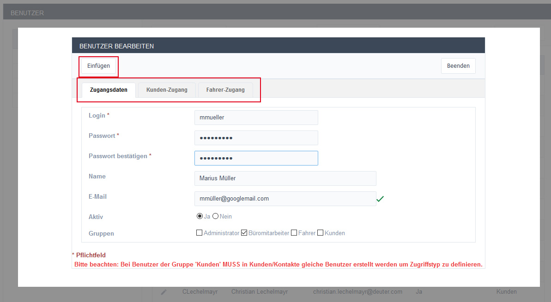The width and height of the screenshot is (551, 302).
Task: Click the pencil edit icon for CLechelmayr
Action: click(163, 292)
